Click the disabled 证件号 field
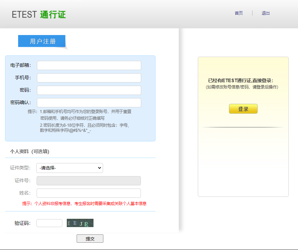Image resolution: width=298 pixels, height=250 pixels. 89,181
